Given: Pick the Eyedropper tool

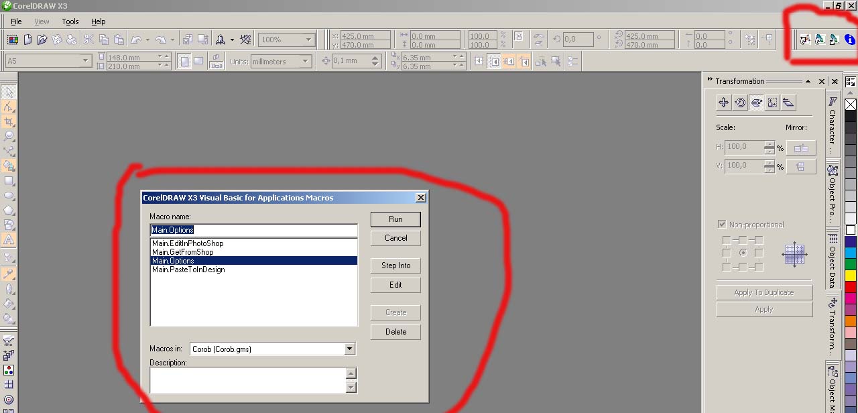Looking at the screenshot, I should [9, 274].
